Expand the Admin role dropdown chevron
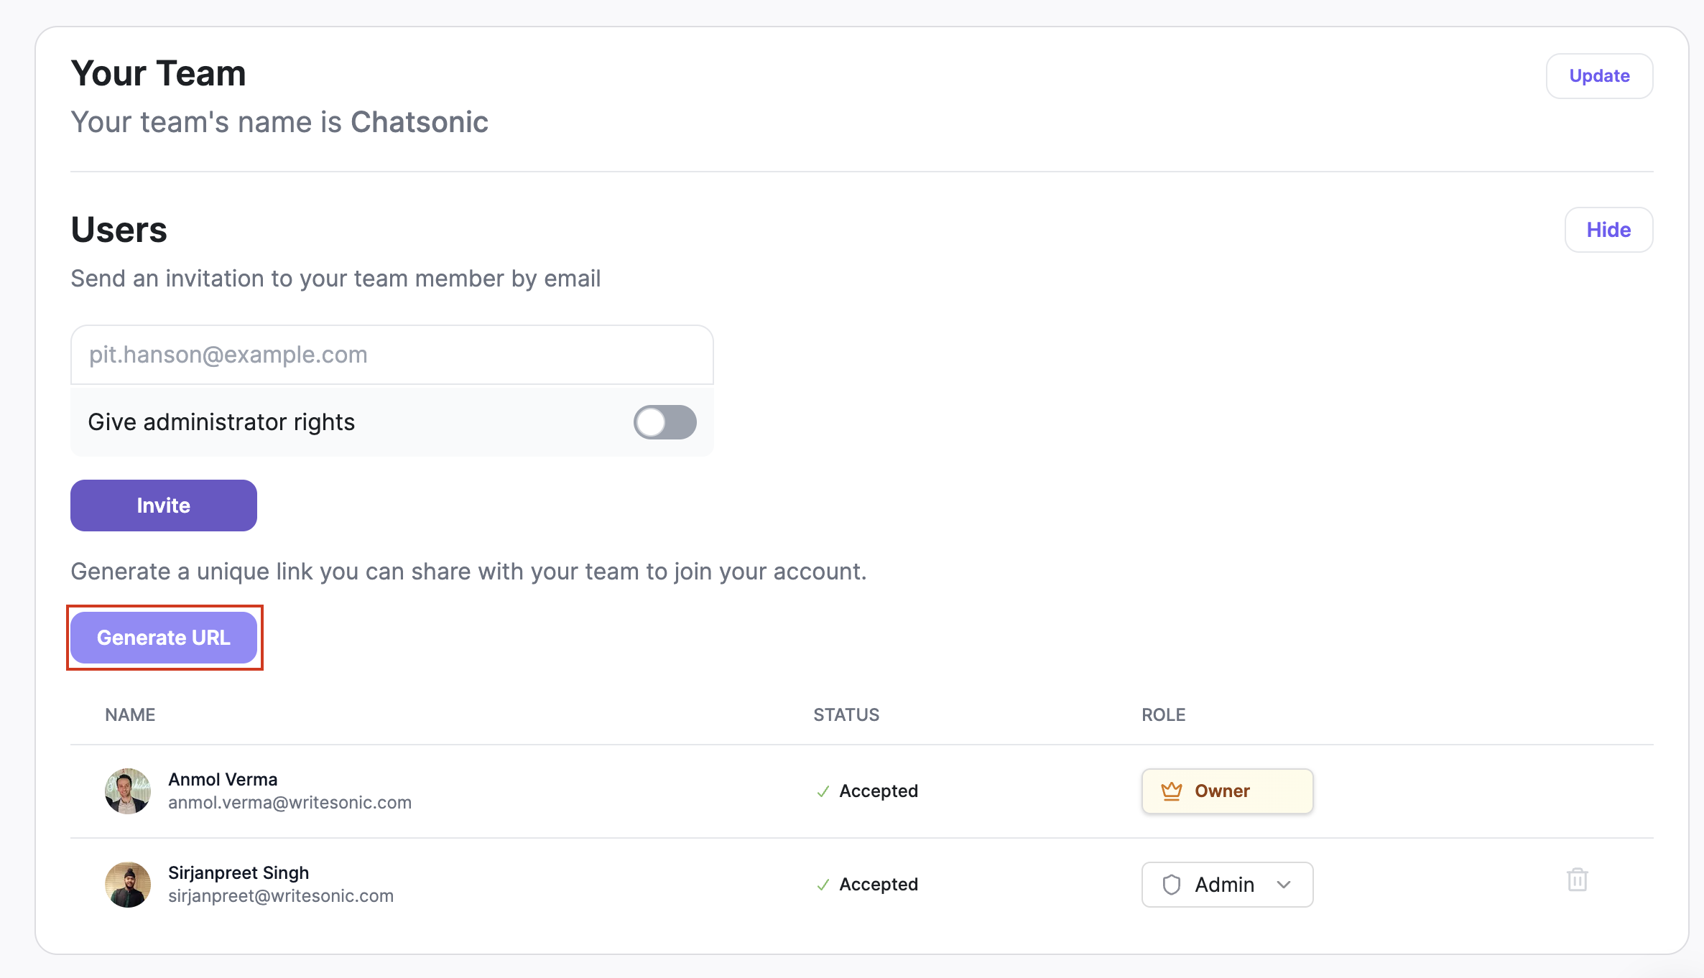The height and width of the screenshot is (978, 1704). click(x=1284, y=885)
